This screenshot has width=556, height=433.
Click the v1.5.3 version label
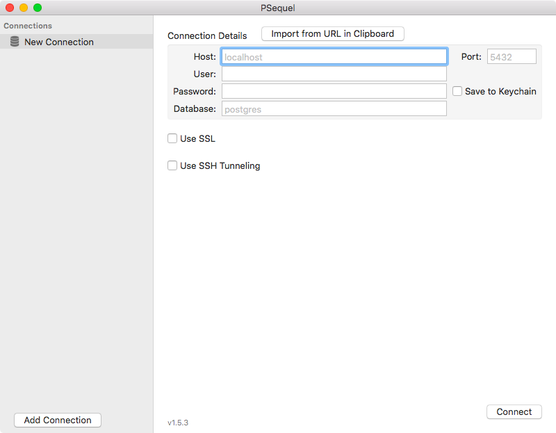(178, 423)
